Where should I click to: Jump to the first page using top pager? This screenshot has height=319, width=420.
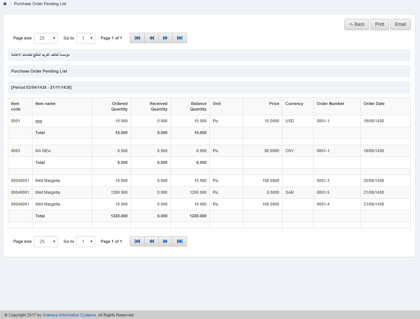137,38
